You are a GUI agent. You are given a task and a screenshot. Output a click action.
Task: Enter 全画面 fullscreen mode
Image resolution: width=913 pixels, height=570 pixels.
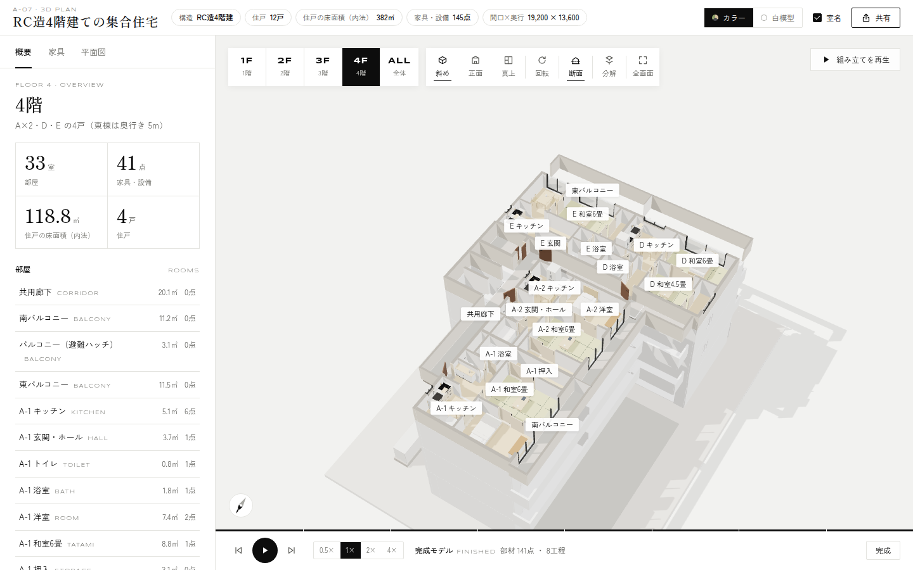643,66
